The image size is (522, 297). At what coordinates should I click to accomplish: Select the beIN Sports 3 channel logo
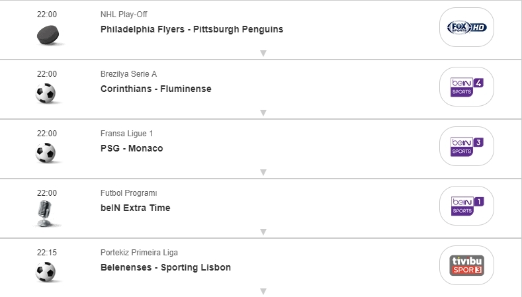(466, 146)
